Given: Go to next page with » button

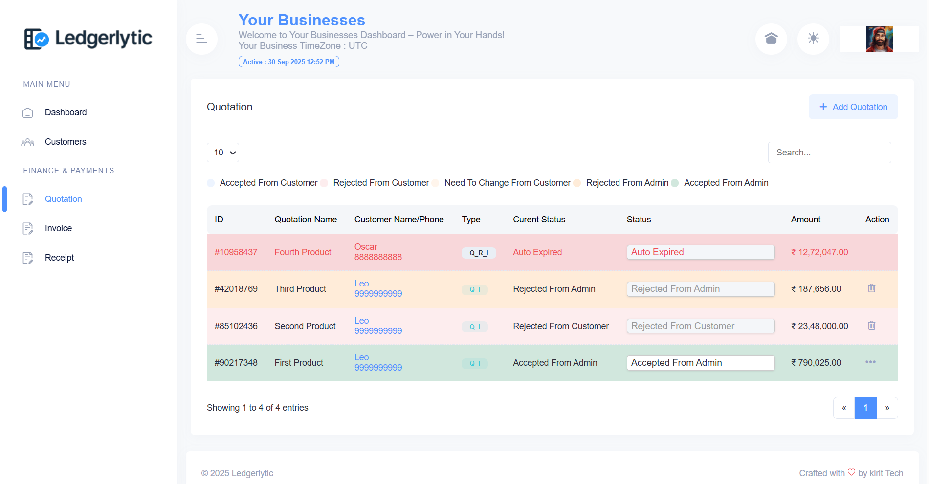Looking at the screenshot, I should click(887, 408).
